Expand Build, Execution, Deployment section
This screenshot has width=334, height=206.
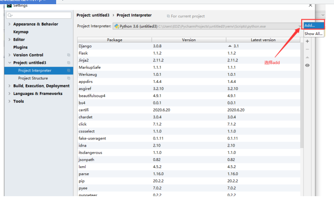[9, 86]
